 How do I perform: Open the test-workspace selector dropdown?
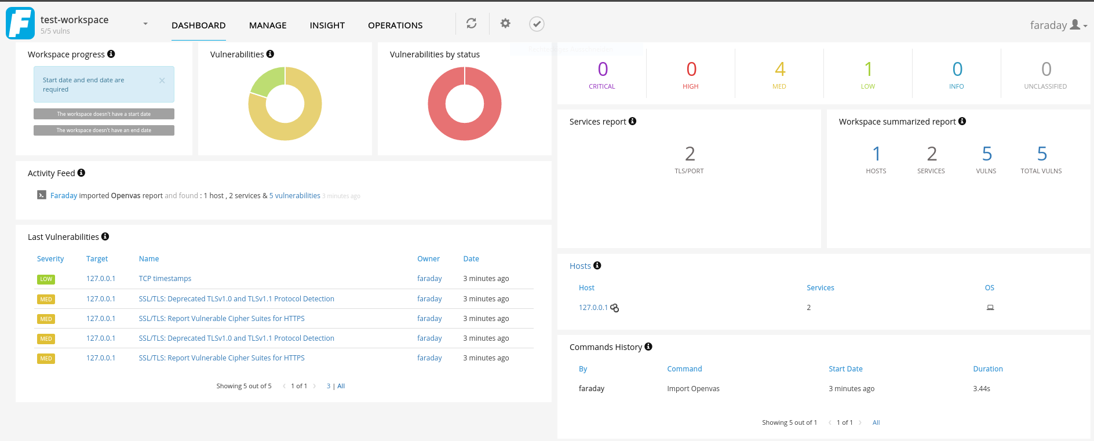point(145,24)
